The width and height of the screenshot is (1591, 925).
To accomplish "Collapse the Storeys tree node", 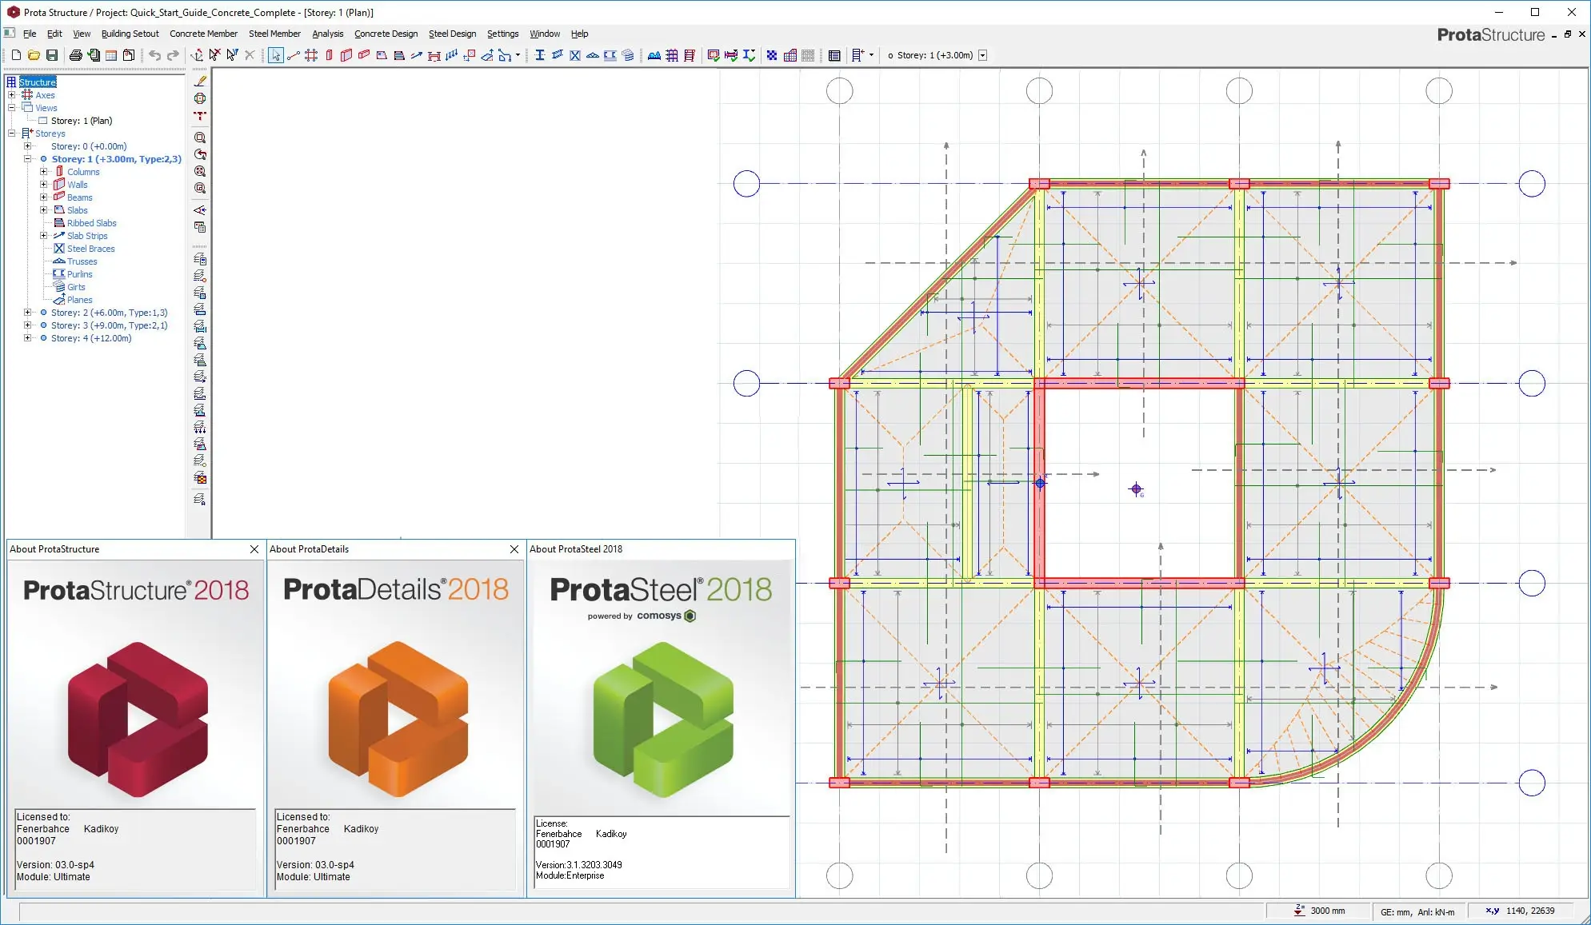I will [x=12, y=134].
